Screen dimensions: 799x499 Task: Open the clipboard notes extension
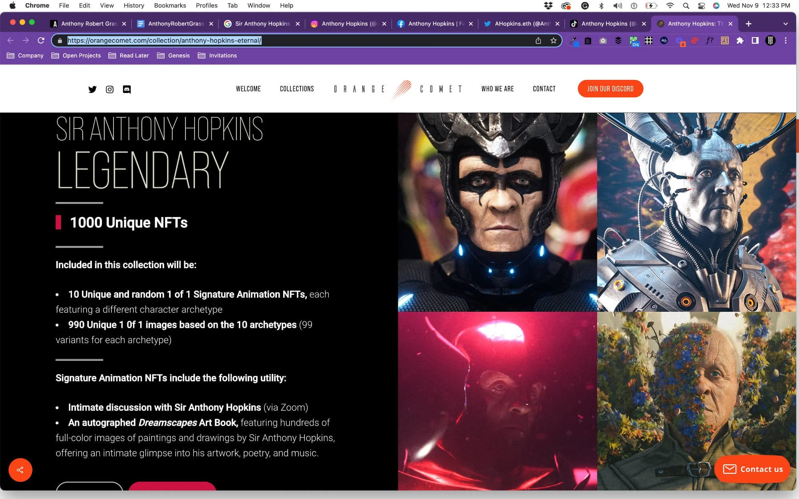(x=588, y=40)
